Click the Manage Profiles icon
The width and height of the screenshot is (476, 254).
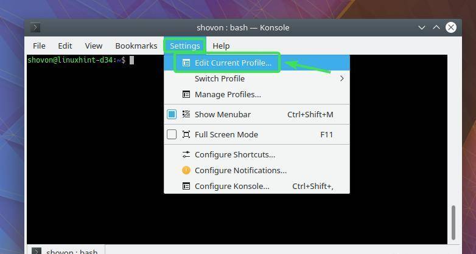point(186,94)
